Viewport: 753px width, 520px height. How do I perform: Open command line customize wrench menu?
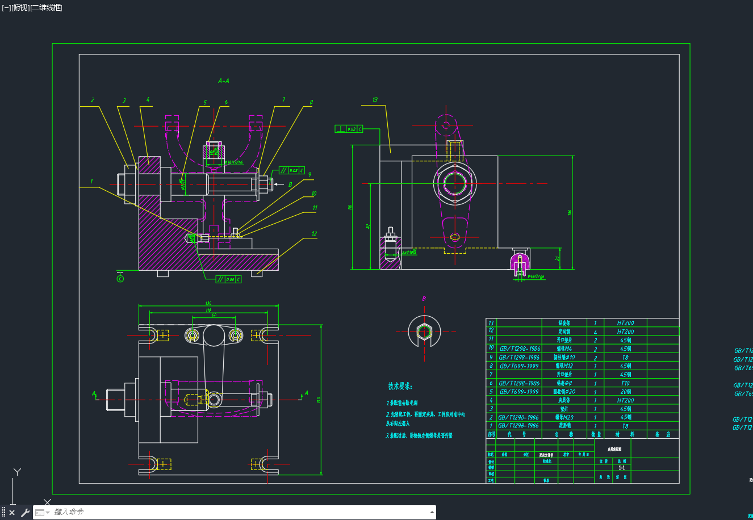25,513
